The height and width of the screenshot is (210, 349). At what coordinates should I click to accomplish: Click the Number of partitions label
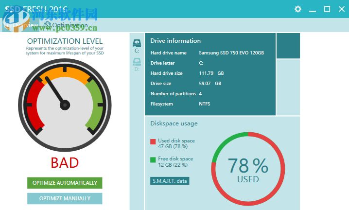pyautogui.click(x=173, y=94)
